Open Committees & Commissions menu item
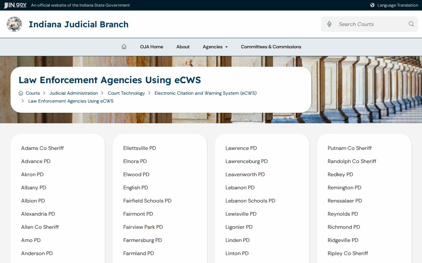 [x=271, y=47]
